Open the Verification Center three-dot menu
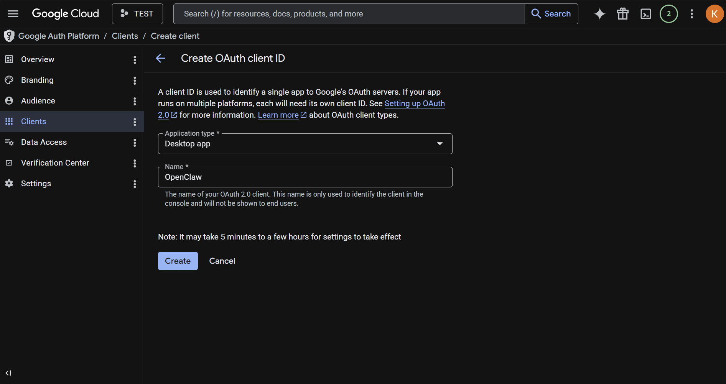 point(135,163)
